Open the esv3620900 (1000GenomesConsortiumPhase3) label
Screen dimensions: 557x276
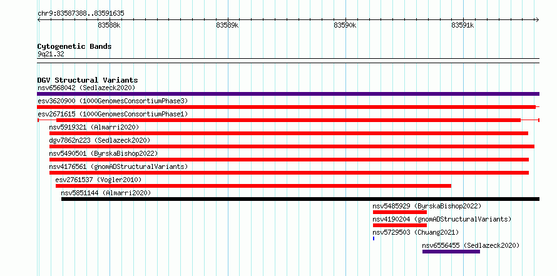point(113,101)
